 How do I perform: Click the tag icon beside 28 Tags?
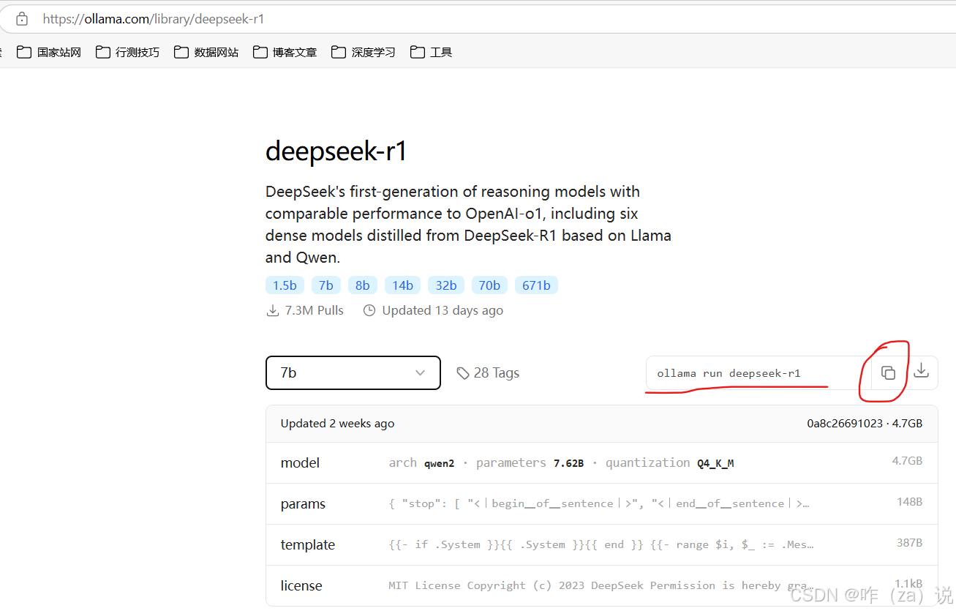point(463,373)
